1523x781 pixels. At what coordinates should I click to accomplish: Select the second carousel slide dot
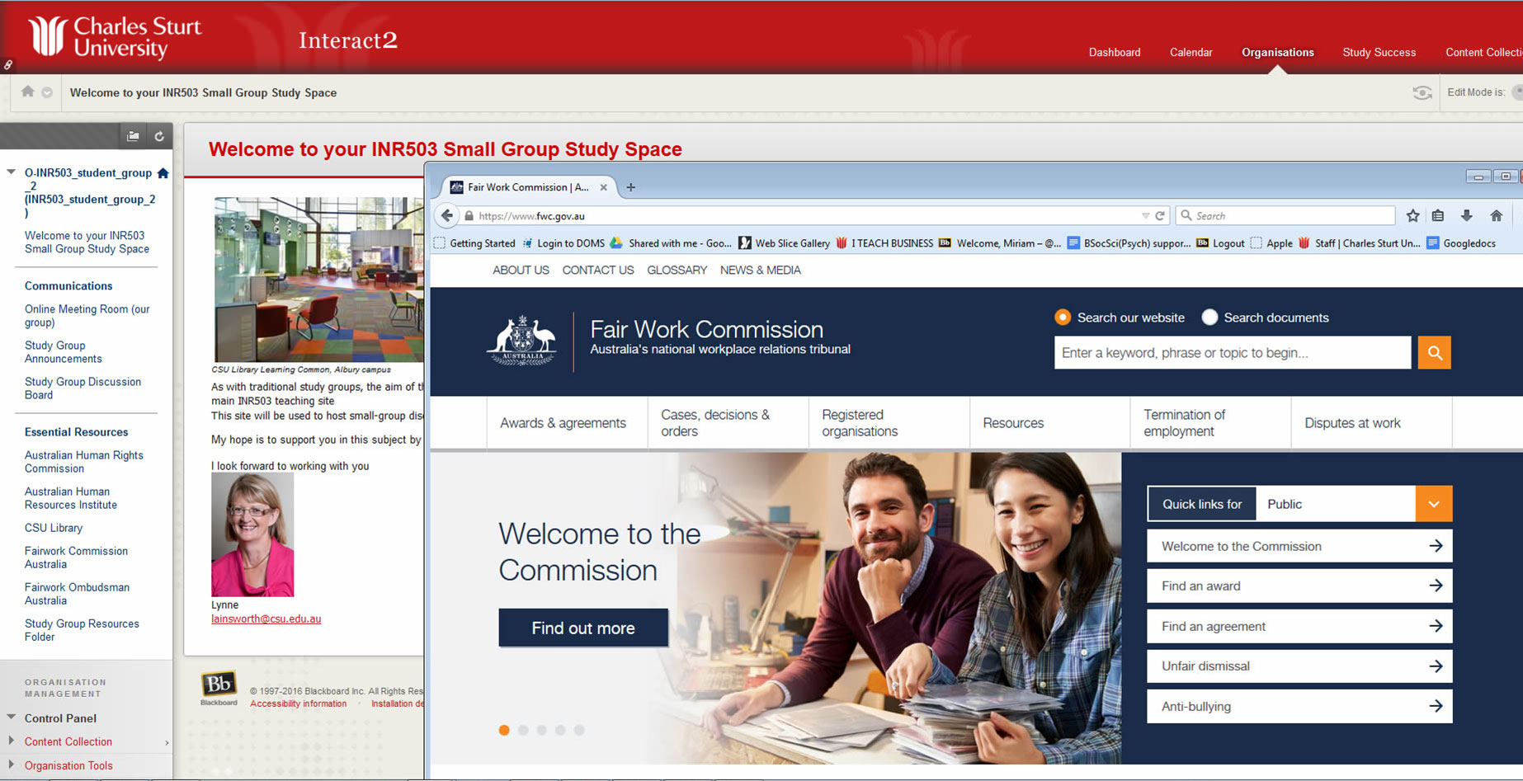(523, 730)
